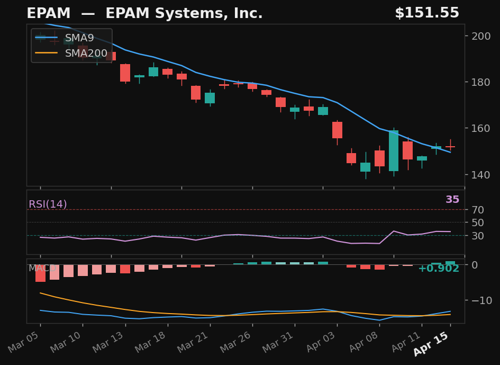Click the last green MACD histogram bar

450,263
